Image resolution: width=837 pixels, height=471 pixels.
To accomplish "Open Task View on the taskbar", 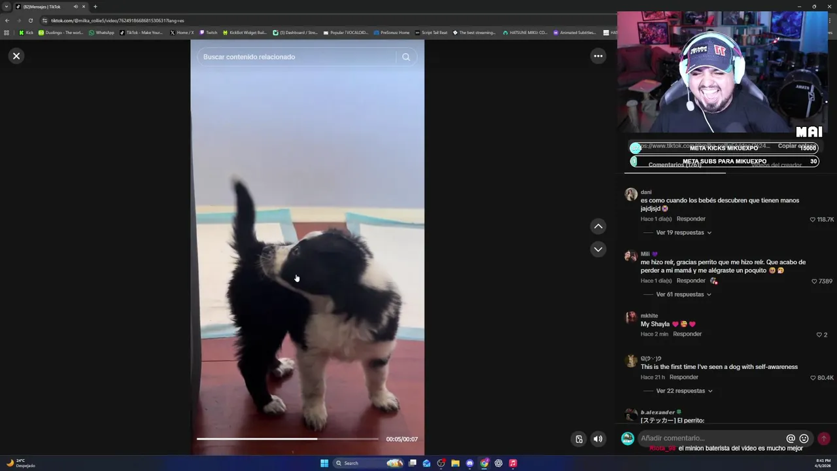I will click(x=413, y=463).
